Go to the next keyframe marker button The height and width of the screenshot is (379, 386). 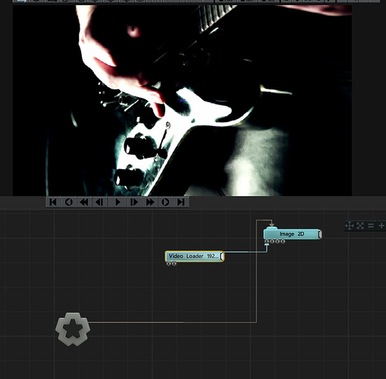165,202
